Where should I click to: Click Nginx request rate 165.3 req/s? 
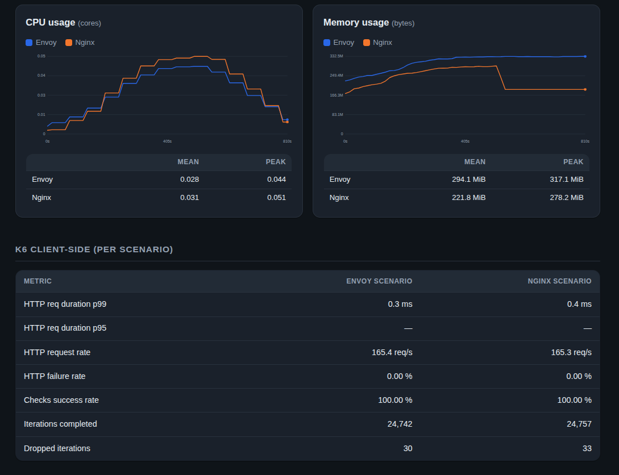(571, 352)
